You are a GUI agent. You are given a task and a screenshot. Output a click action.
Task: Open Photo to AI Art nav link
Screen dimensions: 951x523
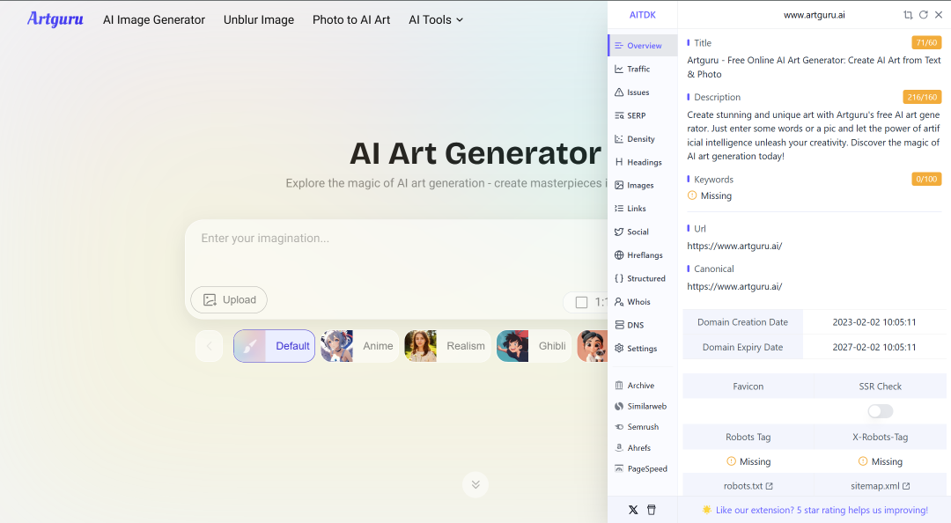(x=351, y=20)
